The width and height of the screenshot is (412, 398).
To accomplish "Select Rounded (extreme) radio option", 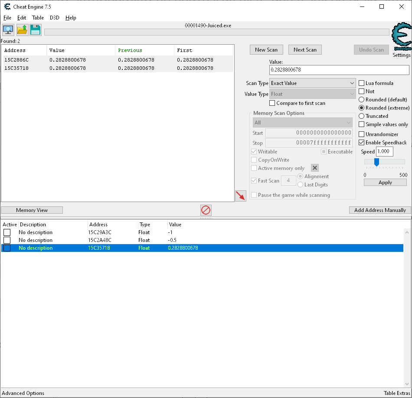I will point(362,108).
